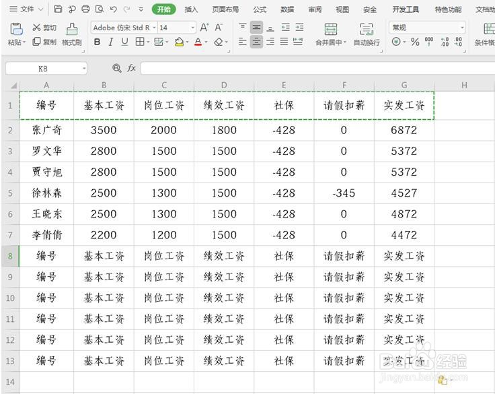Click the Name Box showing K8

coord(43,68)
